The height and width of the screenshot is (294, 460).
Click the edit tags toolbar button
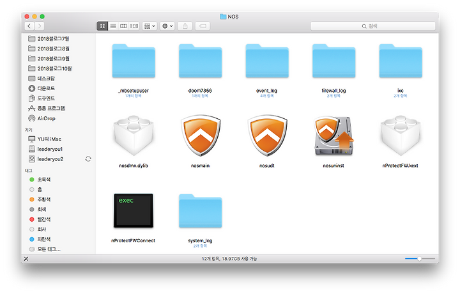203,26
